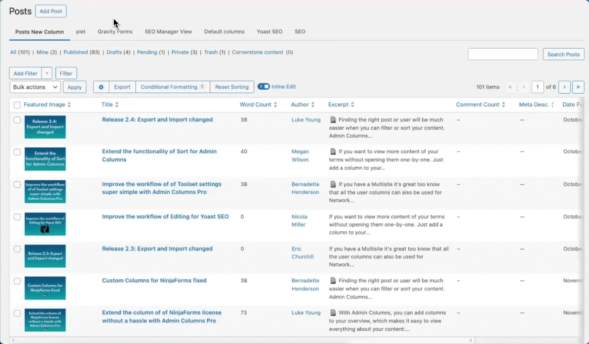Tick checkbox for Custom Columns NinjaForms post

17,281
